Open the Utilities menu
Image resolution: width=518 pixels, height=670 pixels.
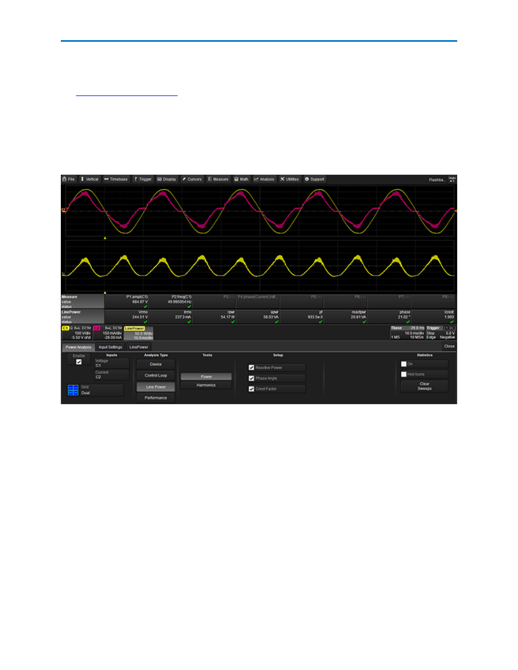(x=290, y=179)
